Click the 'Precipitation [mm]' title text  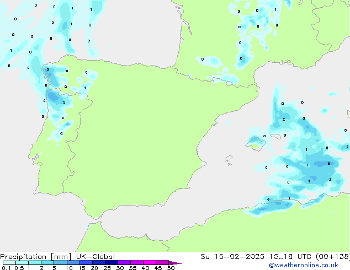pyautogui.click(x=35, y=257)
